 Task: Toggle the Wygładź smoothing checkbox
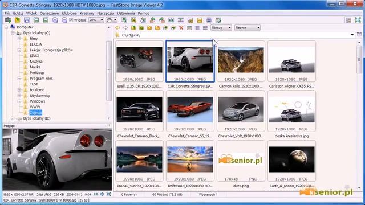pos(71,20)
